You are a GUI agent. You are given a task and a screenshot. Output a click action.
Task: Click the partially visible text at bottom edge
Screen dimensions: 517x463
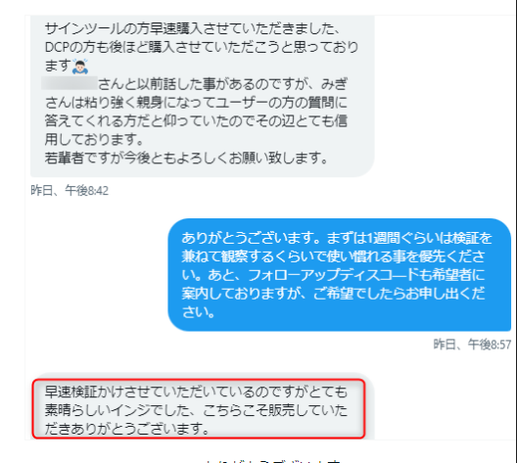pos(272,461)
